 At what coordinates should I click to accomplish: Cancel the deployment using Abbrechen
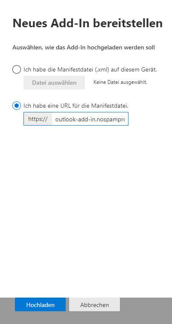pyautogui.click(x=94, y=304)
